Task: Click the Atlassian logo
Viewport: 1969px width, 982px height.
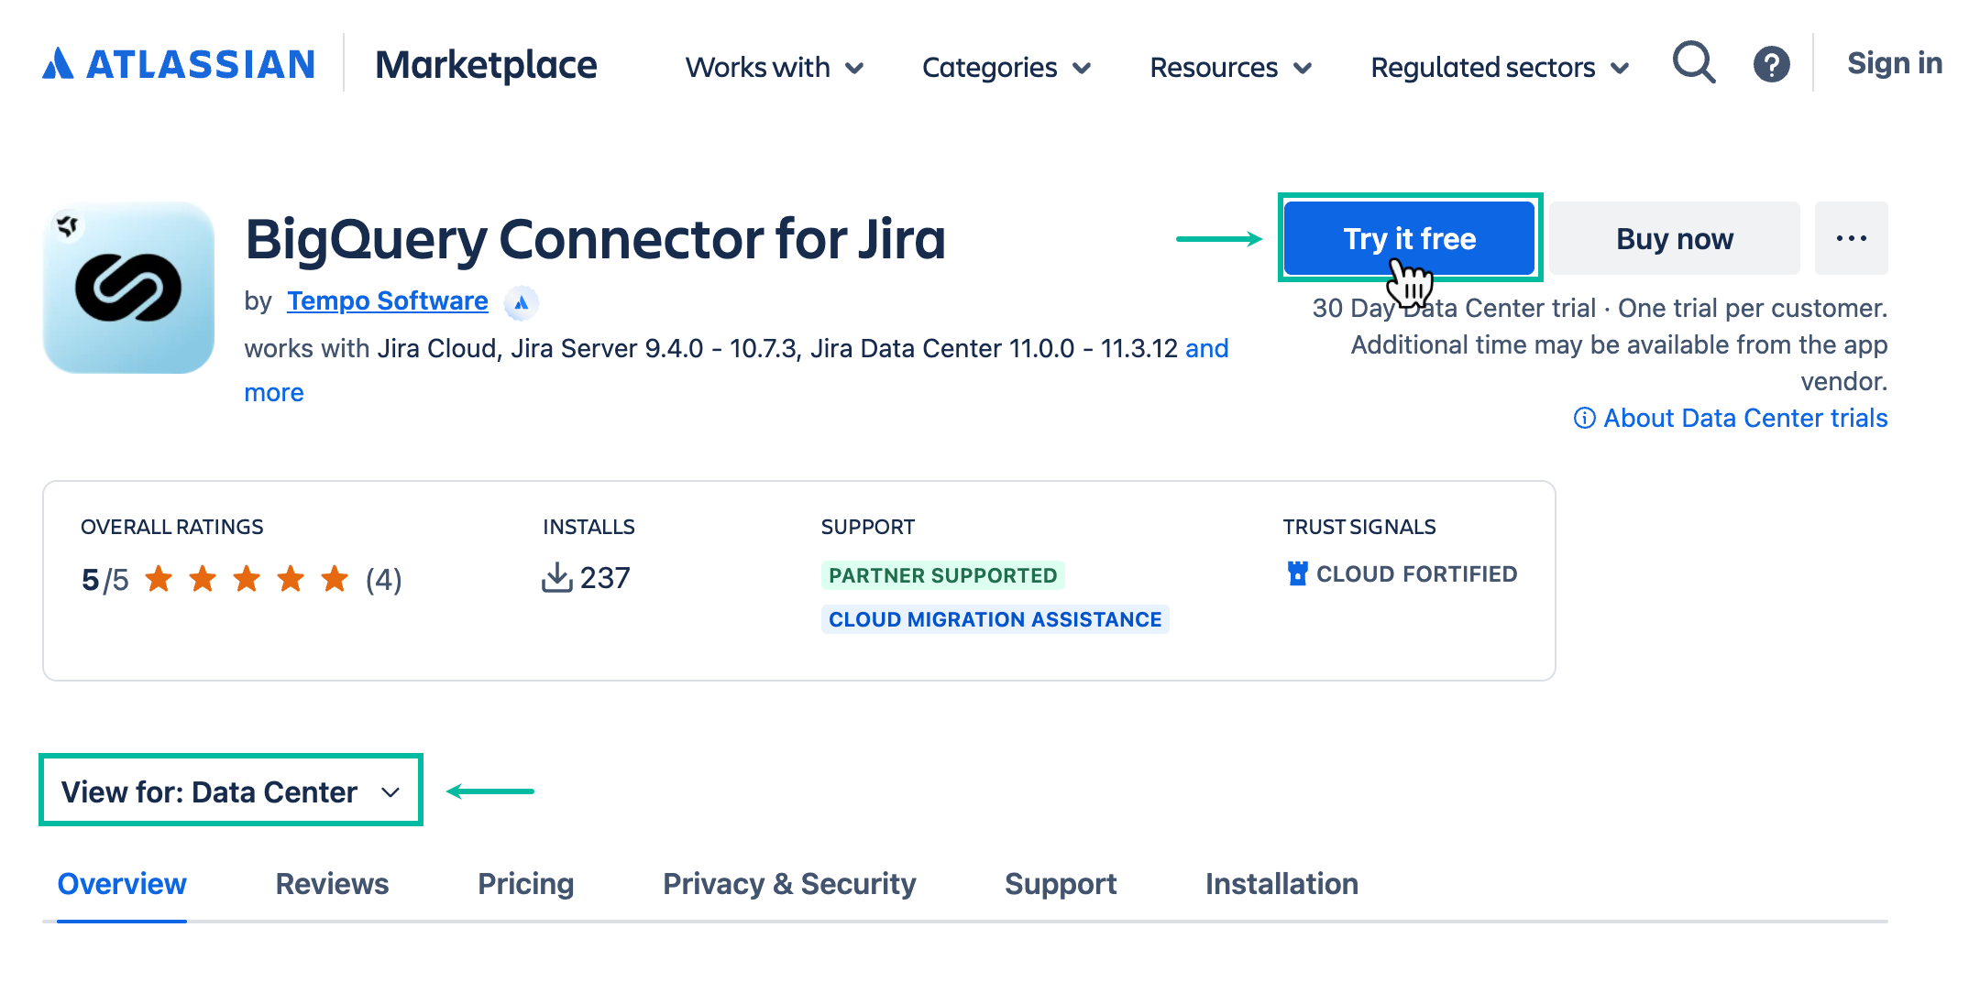Action: pyautogui.click(x=179, y=64)
